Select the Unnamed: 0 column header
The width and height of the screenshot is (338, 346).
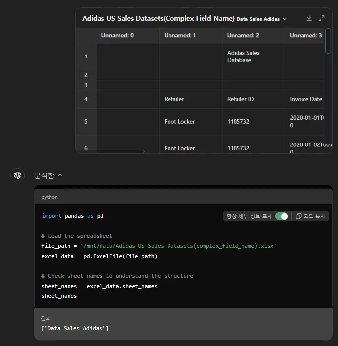point(117,36)
